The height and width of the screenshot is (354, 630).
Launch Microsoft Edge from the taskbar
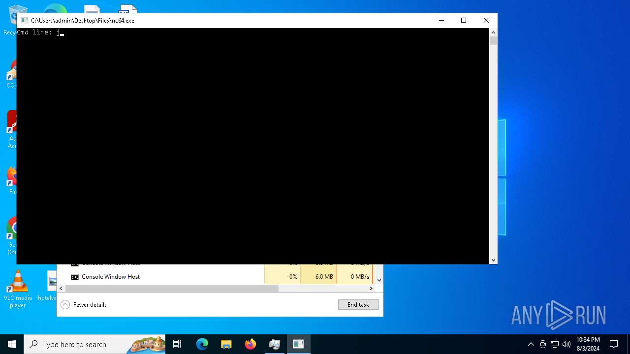point(202,344)
